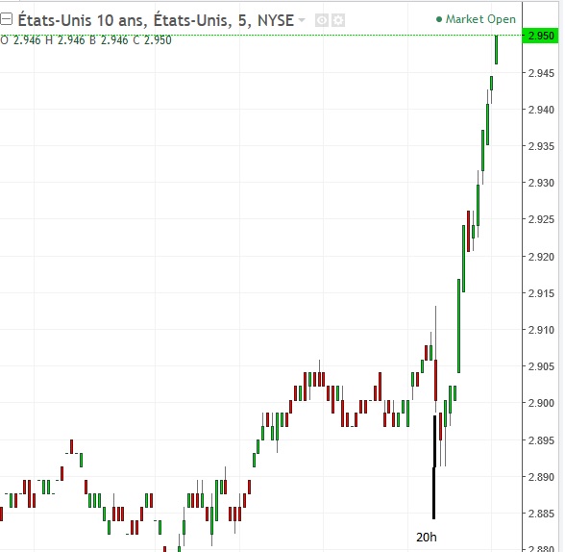Click the 2.895 price axis label
This screenshot has width=565, height=552.
(x=541, y=440)
